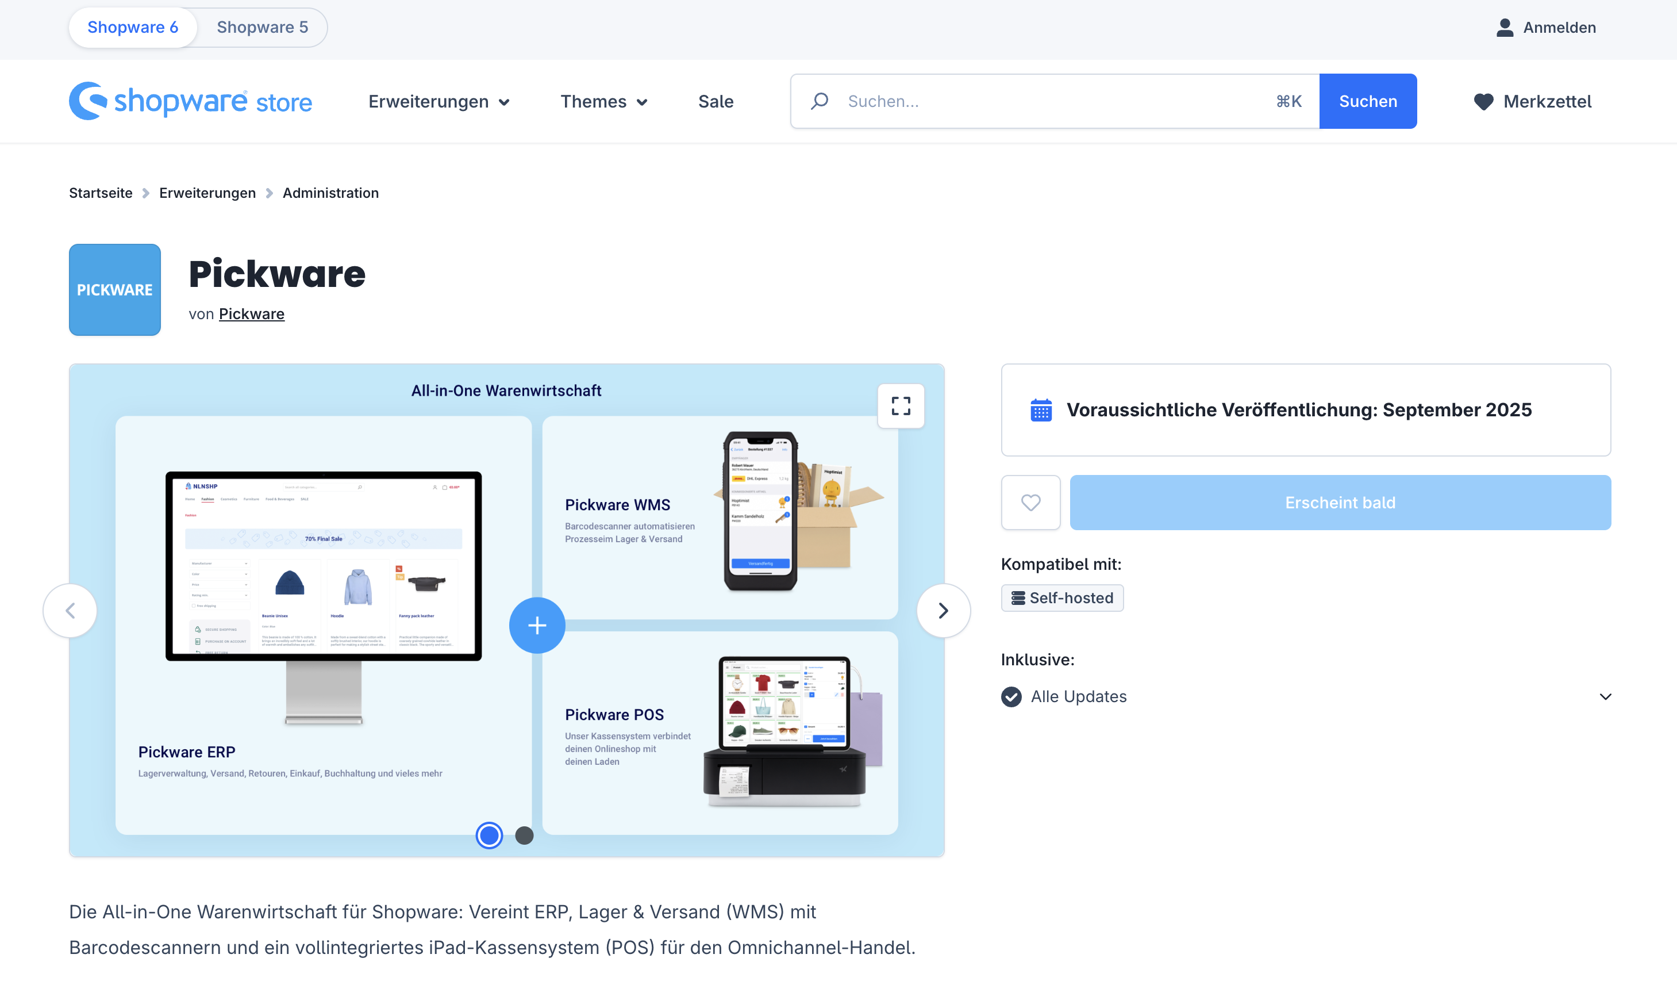Go to Startseite breadcrumb
This screenshot has width=1677, height=981.
101,193
